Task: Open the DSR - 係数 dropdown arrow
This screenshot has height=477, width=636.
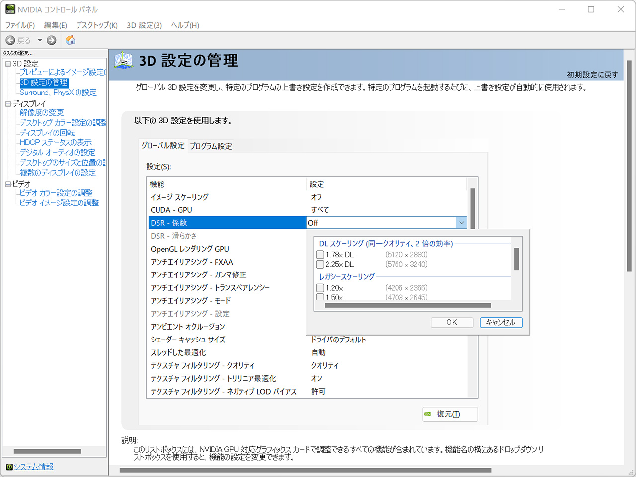Action: click(x=461, y=223)
